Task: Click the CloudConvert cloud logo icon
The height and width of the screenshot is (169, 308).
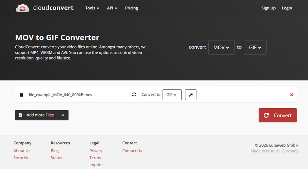Action: click(x=23, y=8)
